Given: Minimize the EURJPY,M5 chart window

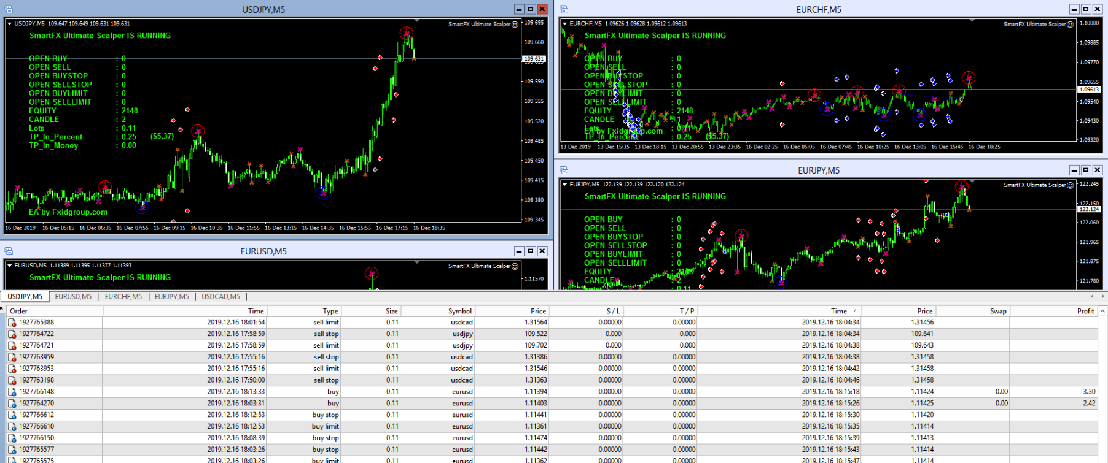Looking at the screenshot, I should [x=1074, y=170].
